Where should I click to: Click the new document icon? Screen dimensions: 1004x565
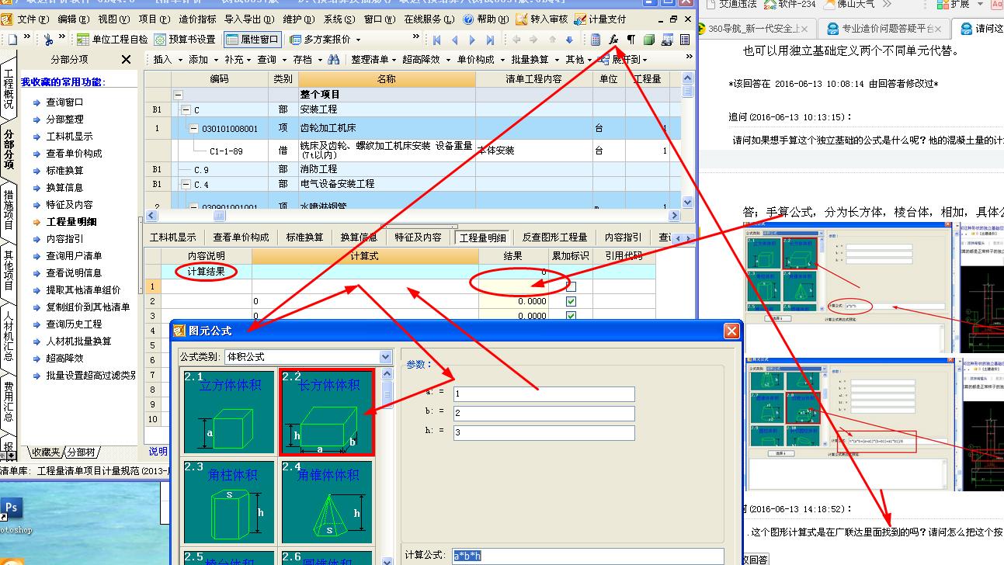12,40
